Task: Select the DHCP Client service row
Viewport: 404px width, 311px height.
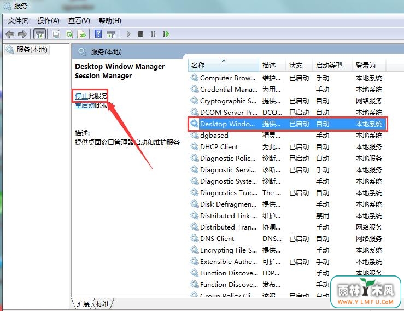Action: pyautogui.click(x=288, y=147)
